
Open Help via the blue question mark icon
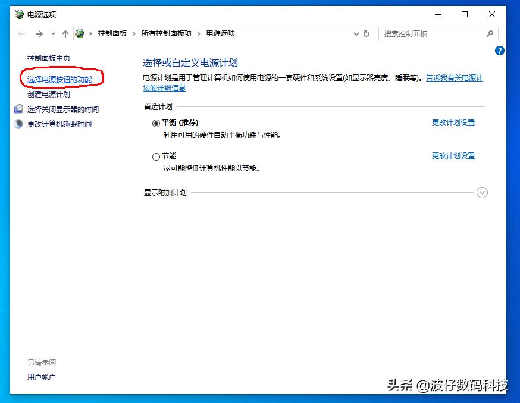tap(499, 51)
